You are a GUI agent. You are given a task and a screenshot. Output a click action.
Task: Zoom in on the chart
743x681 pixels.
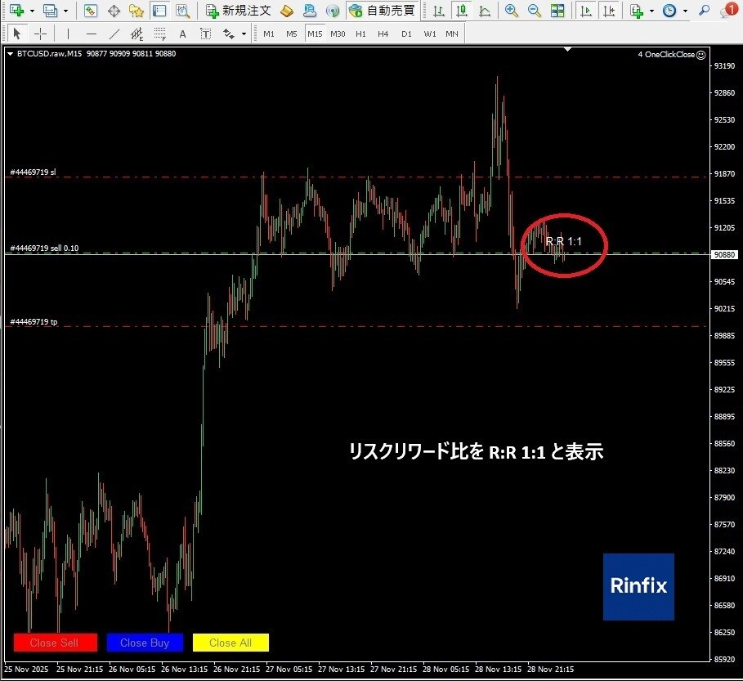512,11
